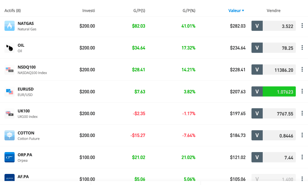Sell EURUSD at the green 1.07623 price
308x185 pixels.
279,91
